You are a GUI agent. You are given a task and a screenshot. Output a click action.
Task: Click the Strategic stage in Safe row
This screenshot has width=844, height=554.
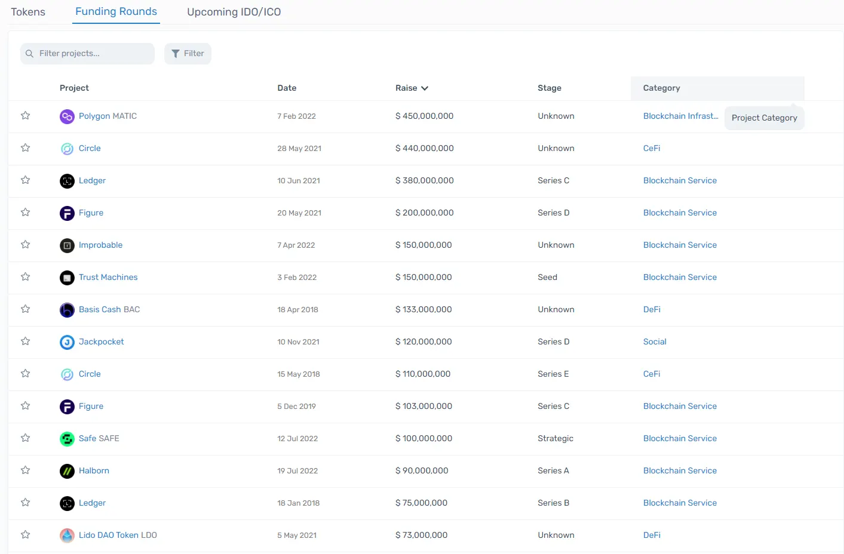(x=555, y=439)
